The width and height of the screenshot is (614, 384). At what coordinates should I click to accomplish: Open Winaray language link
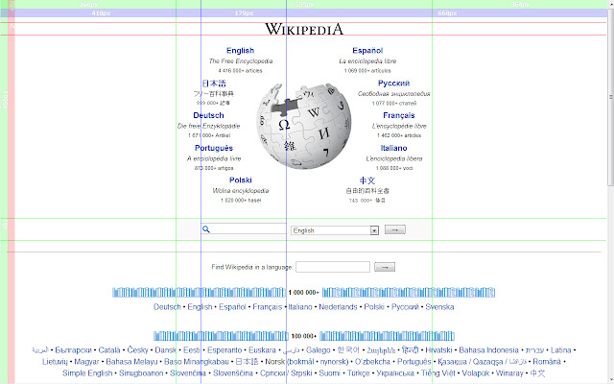[509, 373]
